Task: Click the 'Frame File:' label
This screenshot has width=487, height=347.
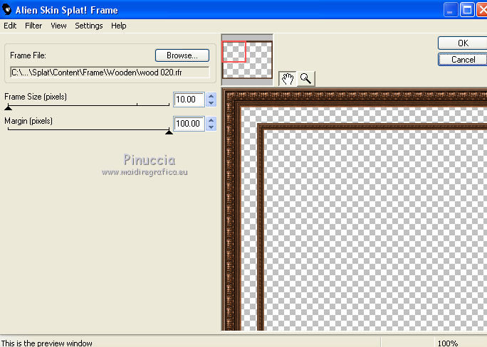Action: [28, 55]
